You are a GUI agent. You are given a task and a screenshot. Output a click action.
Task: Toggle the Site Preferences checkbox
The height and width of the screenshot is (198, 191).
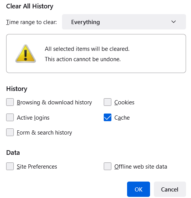tap(10, 166)
